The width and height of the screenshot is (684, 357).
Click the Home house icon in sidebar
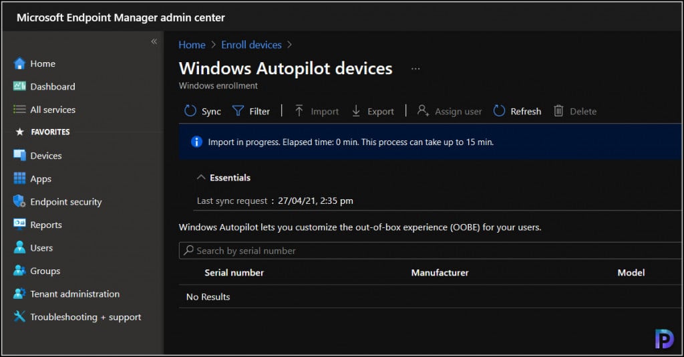pyautogui.click(x=19, y=64)
